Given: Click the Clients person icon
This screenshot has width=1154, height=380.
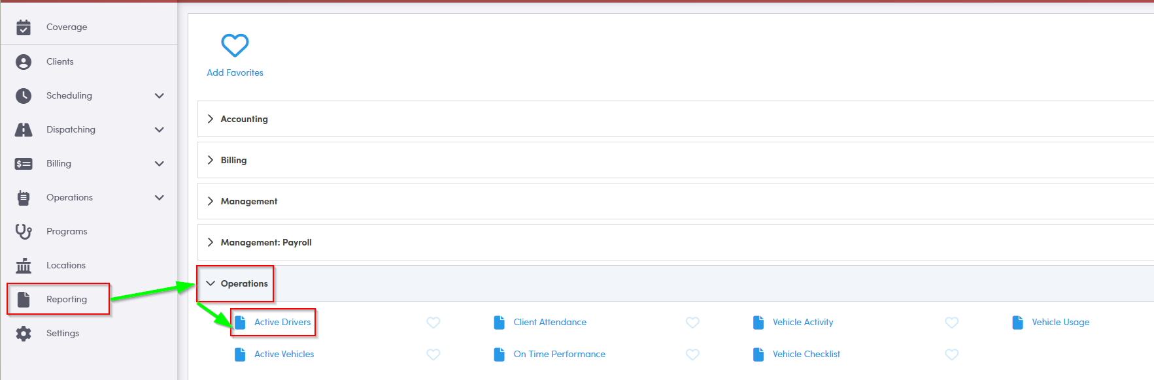Looking at the screenshot, I should pyautogui.click(x=24, y=62).
